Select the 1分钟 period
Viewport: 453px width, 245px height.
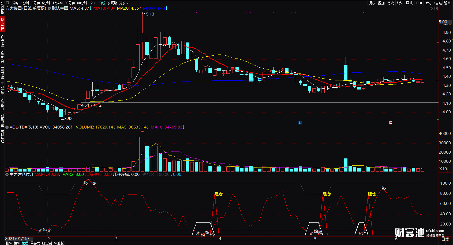[25, 3]
